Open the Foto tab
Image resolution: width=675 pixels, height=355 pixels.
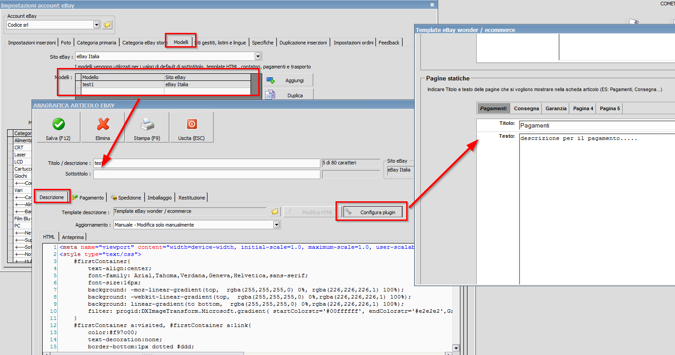click(x=66, y=43)
